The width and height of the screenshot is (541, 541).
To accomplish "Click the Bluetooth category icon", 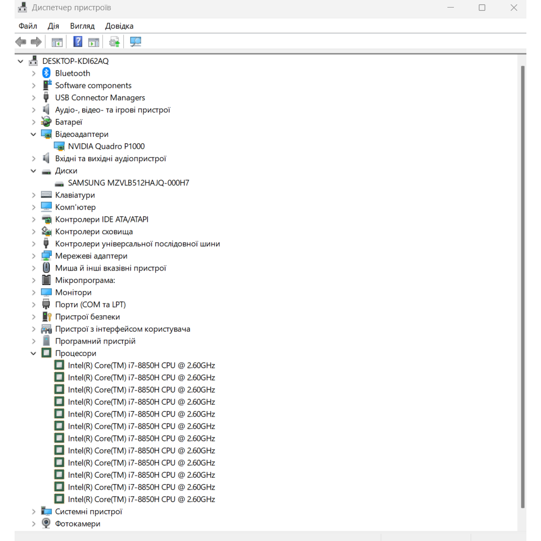I will [47, 73].
